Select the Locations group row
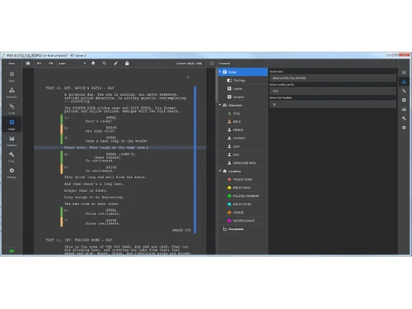The height and width of the screenshot is (309, 412). click(243, 171)
